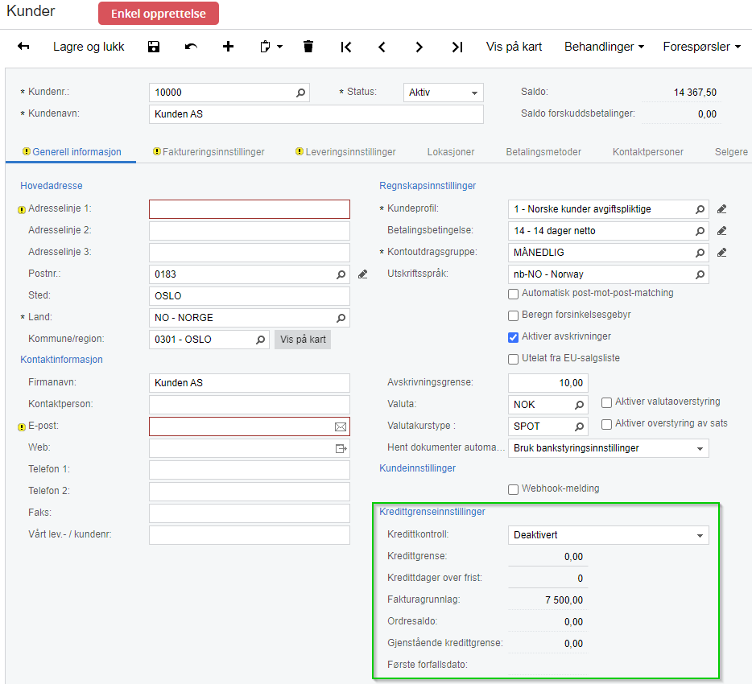The height and width of the screenshot is (684, 752).
Task: Open the Status dropdown
Action: tap(443, 93)
